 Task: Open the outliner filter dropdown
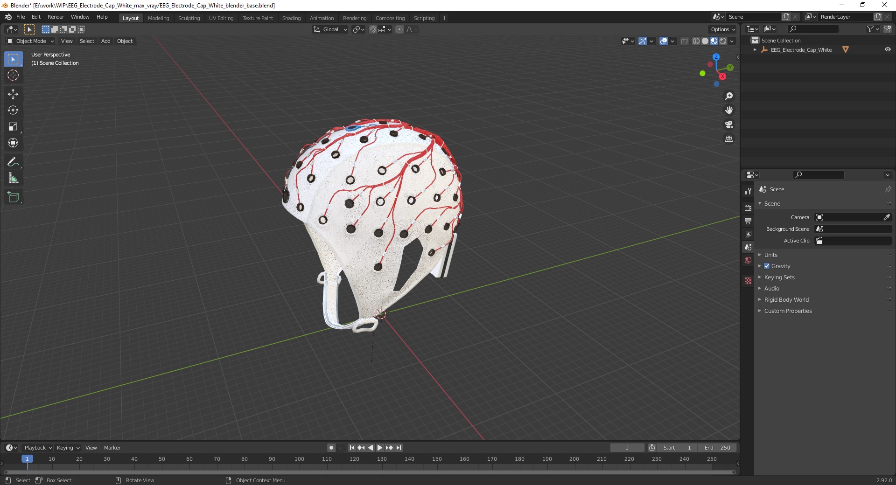[x=873, y=29]
